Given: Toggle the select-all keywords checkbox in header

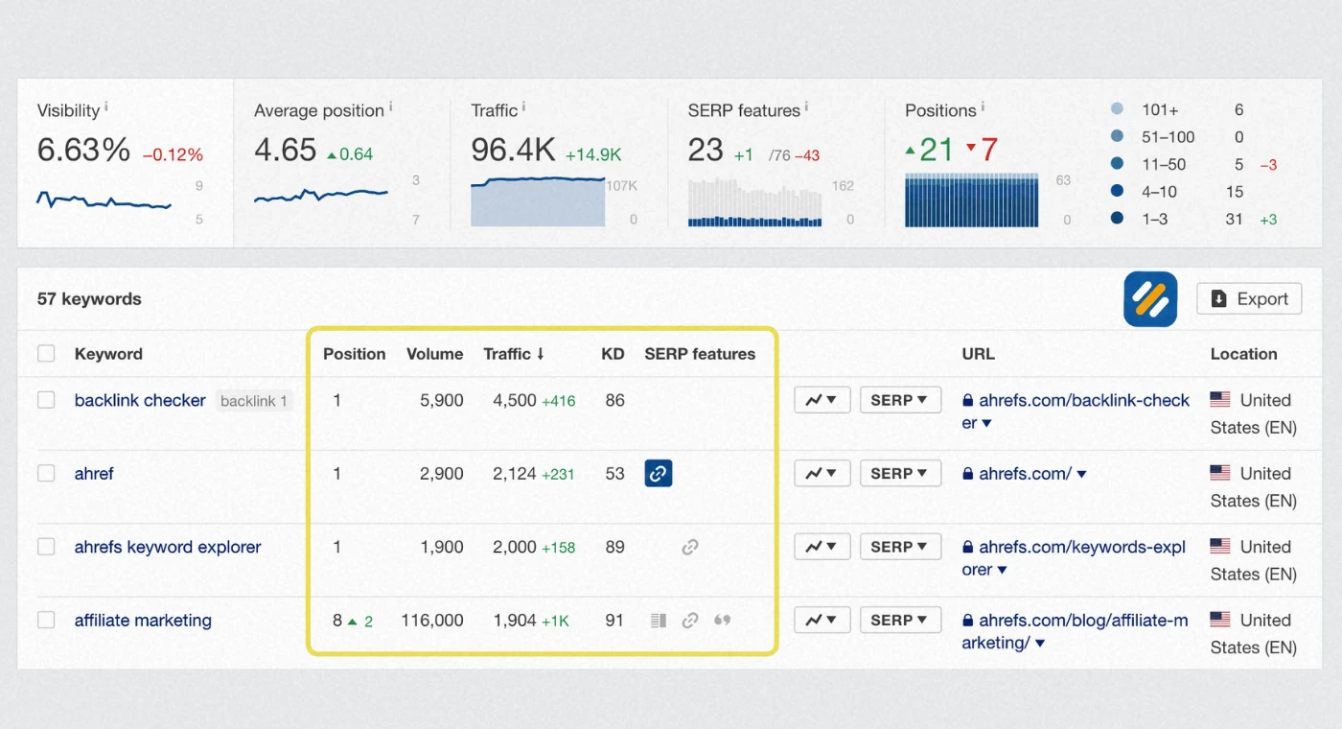Looking at the screenshot, I should click(46, 353).
